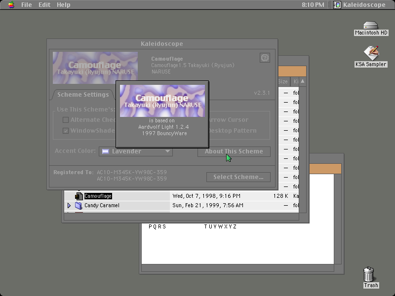Viewport: 395px width, 296px height.
Task: Enable the Alternate Check checkbox
Action: (x=66, y=120)
